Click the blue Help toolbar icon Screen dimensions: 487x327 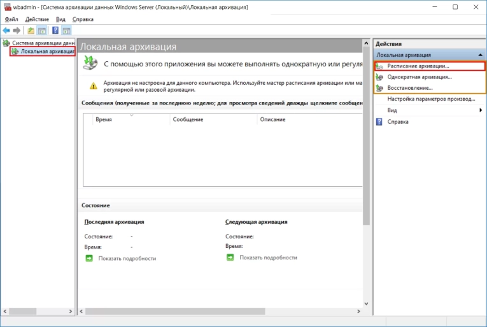[x=55, y=30]
